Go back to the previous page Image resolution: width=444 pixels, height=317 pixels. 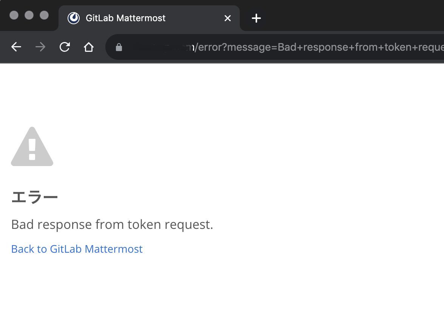point(16,47)
